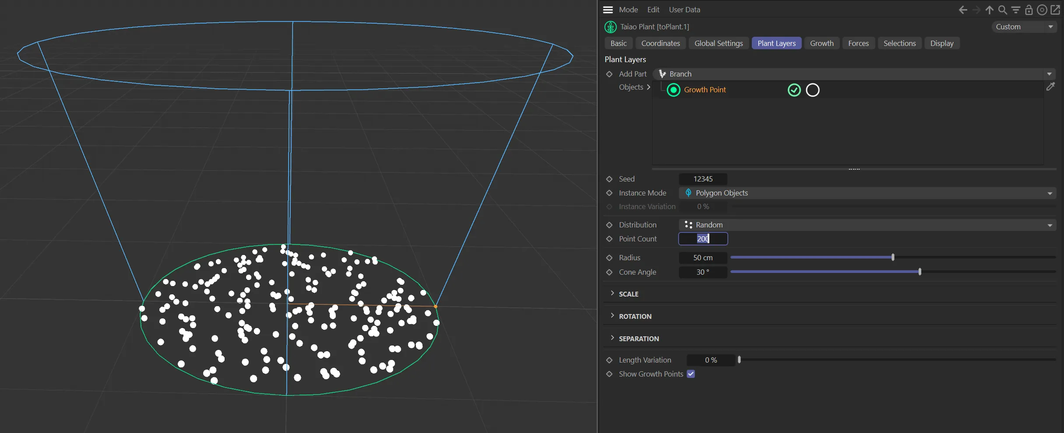Switch to the Growth tab

click(821, 43)
